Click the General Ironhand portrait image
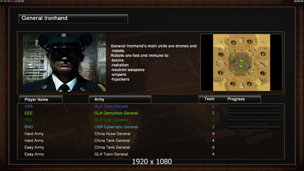The width and height of the screenshot is (304, 171). (64, 62)
